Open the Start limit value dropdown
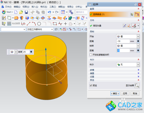The image size is (144, 113). 128,36
